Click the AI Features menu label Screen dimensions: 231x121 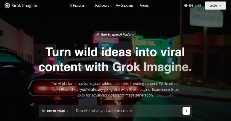[77, 6]
